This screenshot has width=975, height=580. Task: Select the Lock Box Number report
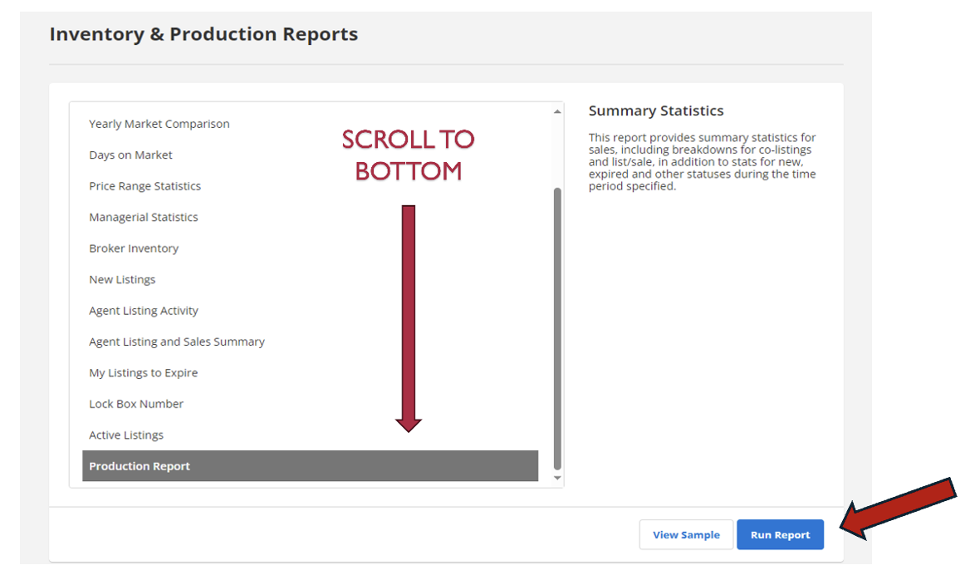(x=136, y=405)
